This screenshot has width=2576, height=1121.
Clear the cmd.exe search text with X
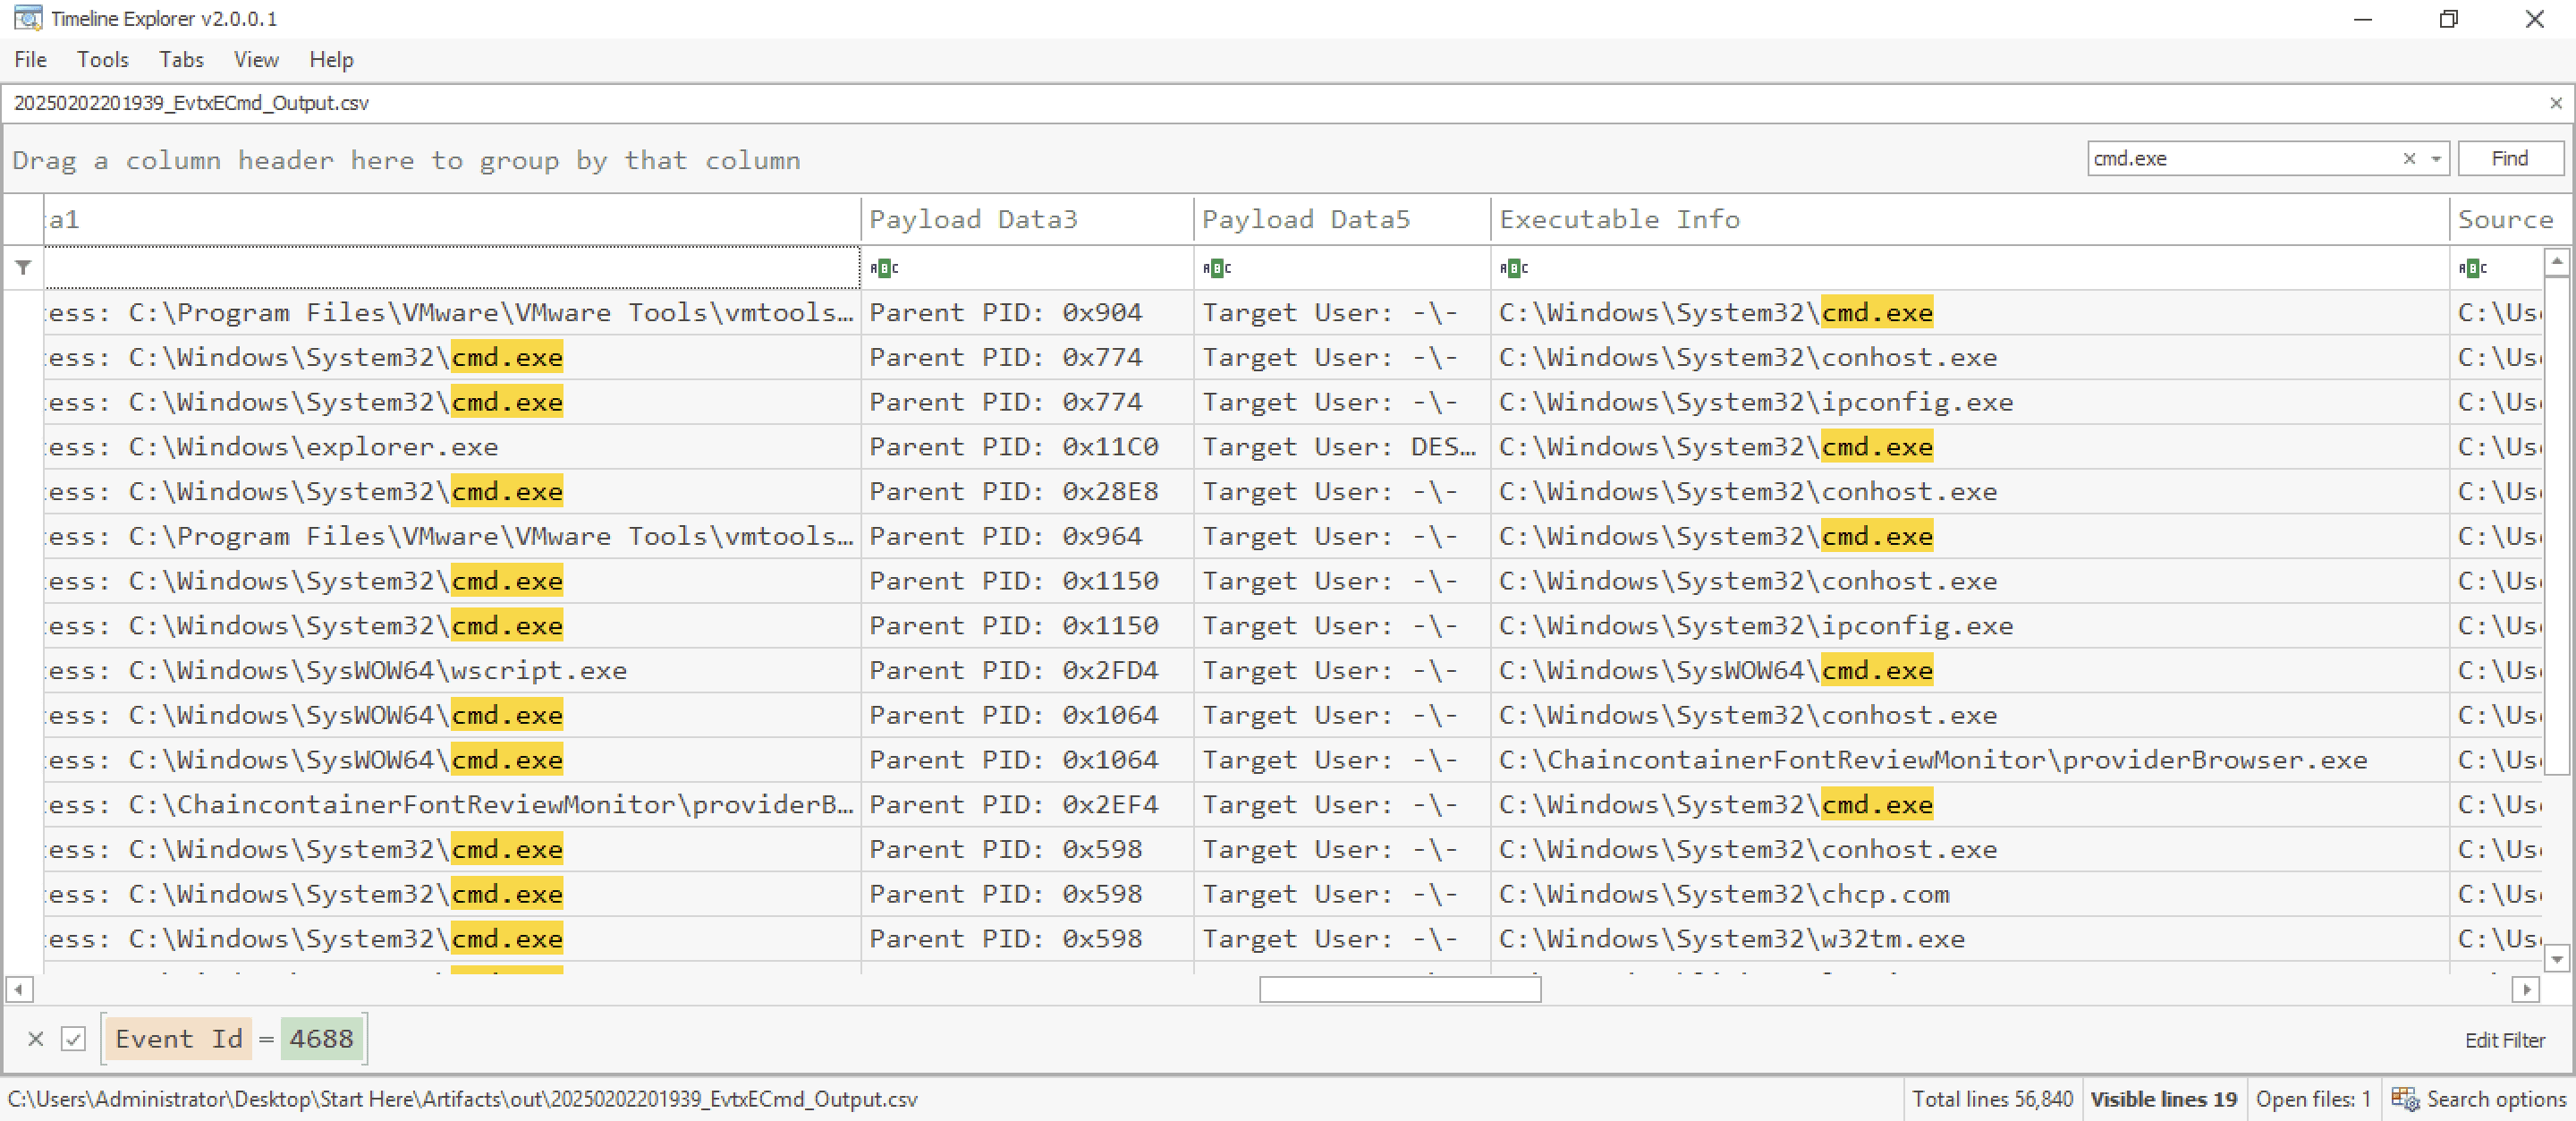click(2409, 158)
